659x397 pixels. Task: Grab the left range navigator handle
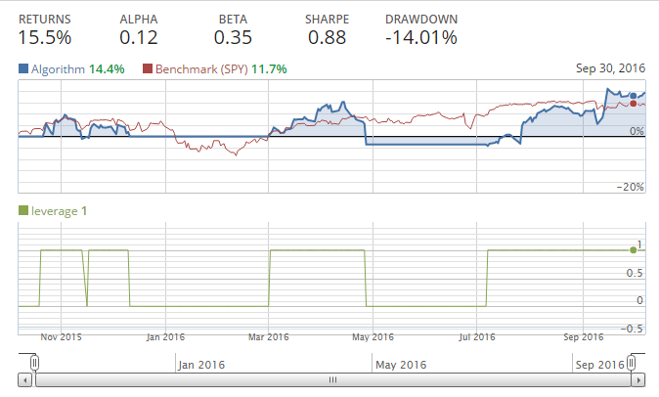point(34,364)
